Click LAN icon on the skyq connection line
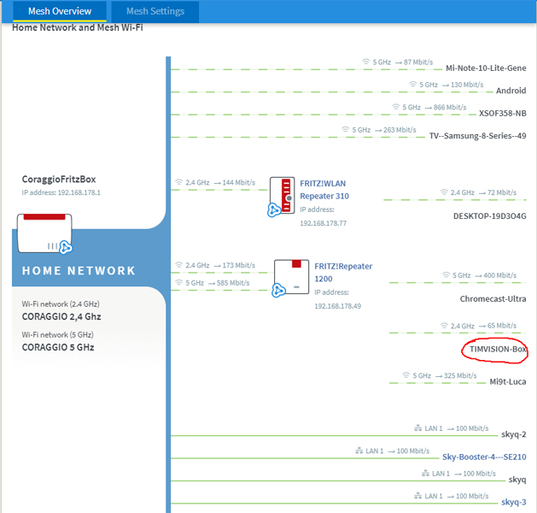The height and width of the screenshot is (513, 537). pyautogui.click(x=425, y=473)
